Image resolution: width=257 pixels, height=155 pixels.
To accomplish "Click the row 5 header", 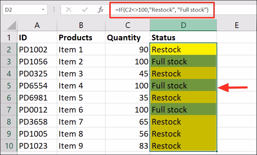I will pos(8,86).
